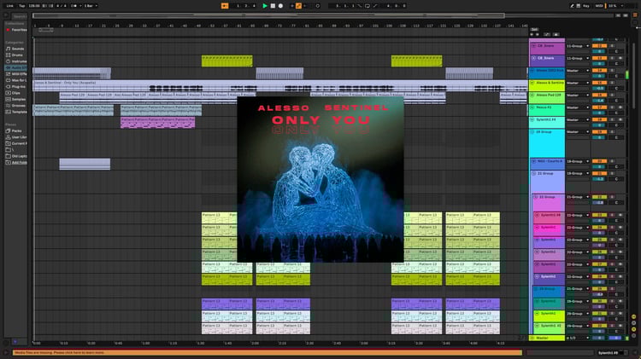This screenshot has width=641, height=359.
Task: Arm the Sylenth1 #4 track for recording
Action: click(x=620, y=119)
